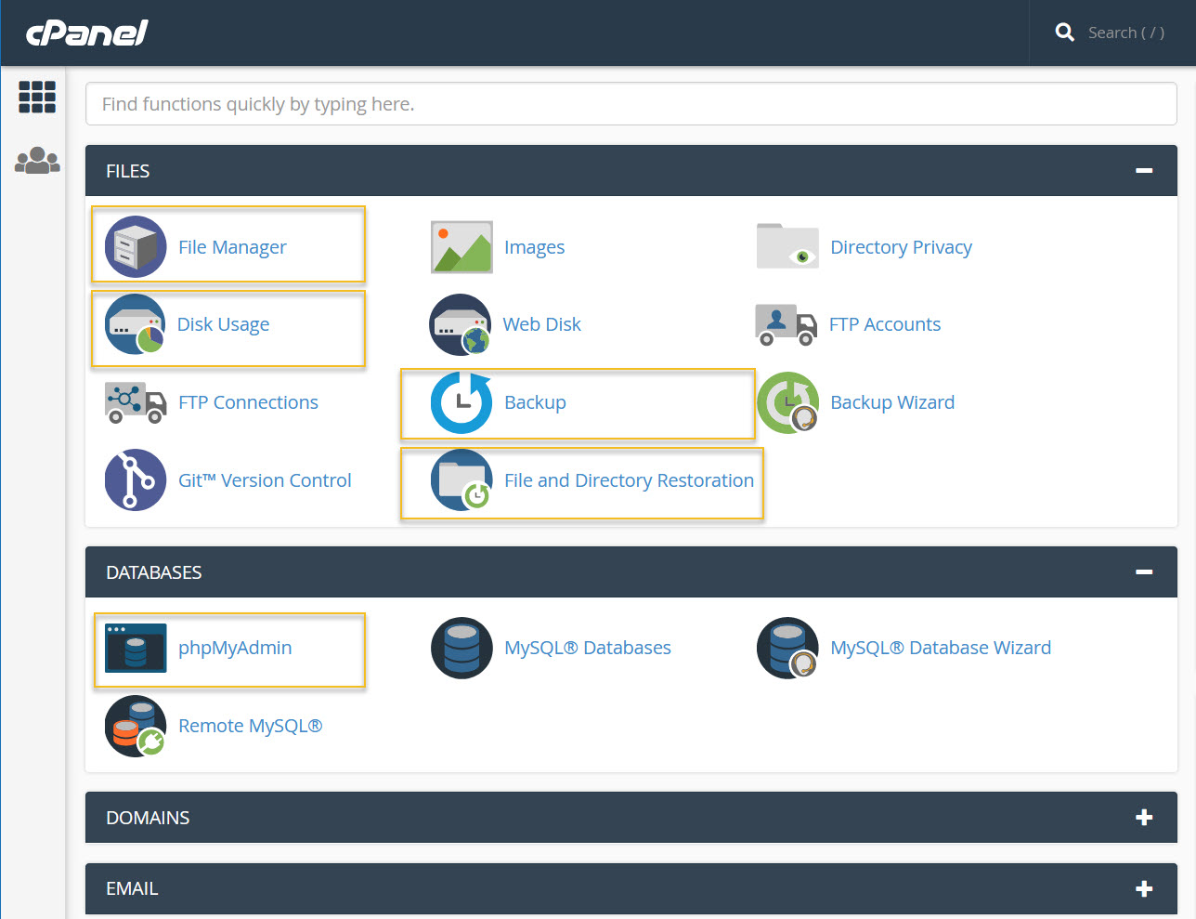Expand the EMAIL section with plus
The image size is (1196, 919).
click(1144, 889)
